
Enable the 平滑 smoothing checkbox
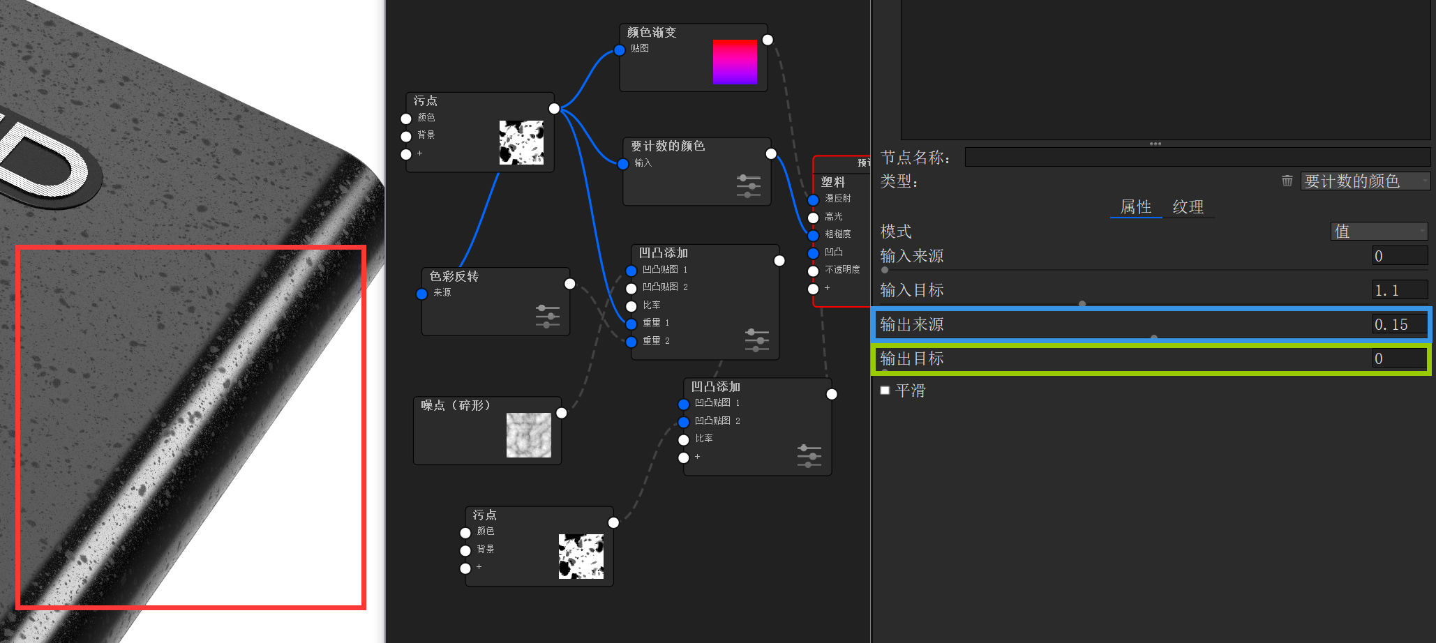[884, 391]
